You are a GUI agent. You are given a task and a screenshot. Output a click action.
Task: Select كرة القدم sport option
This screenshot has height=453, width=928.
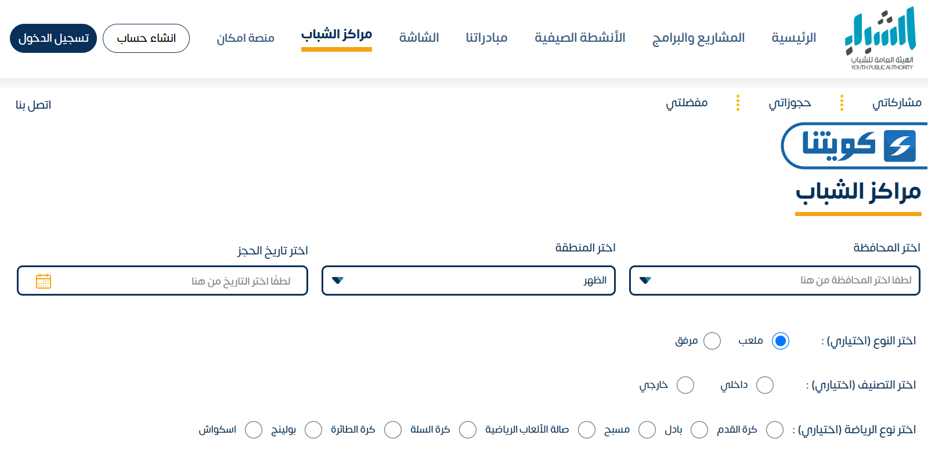click(x=775, y=430)
